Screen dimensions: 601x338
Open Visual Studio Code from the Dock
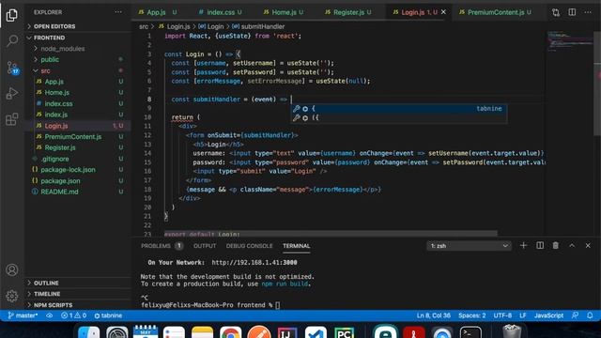pyautogui.click(x=316, y=331)
